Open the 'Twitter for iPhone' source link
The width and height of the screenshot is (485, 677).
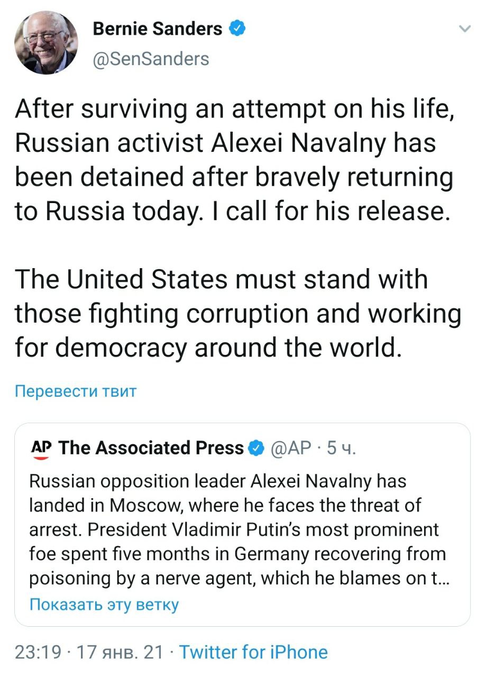[x=253, y=652]
